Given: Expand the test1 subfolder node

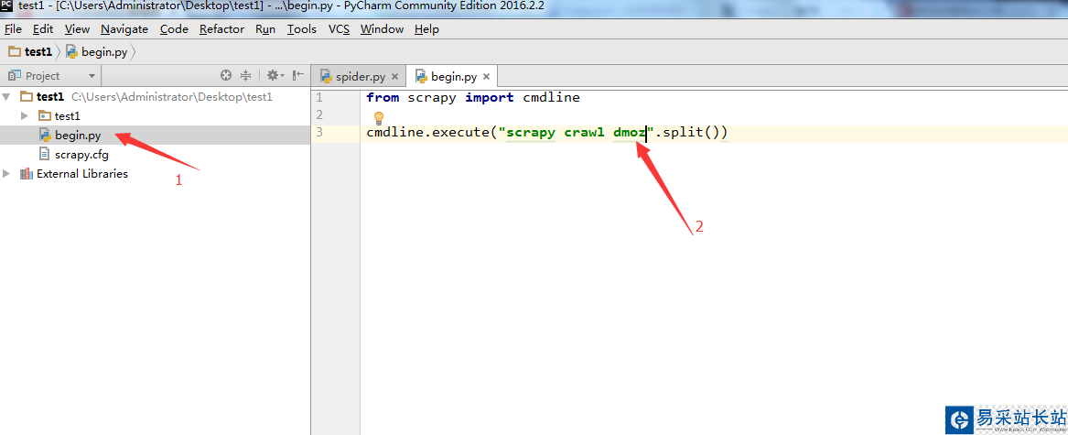Looking at the screenshot, I should pyautogui.click(x=26, y=116).
